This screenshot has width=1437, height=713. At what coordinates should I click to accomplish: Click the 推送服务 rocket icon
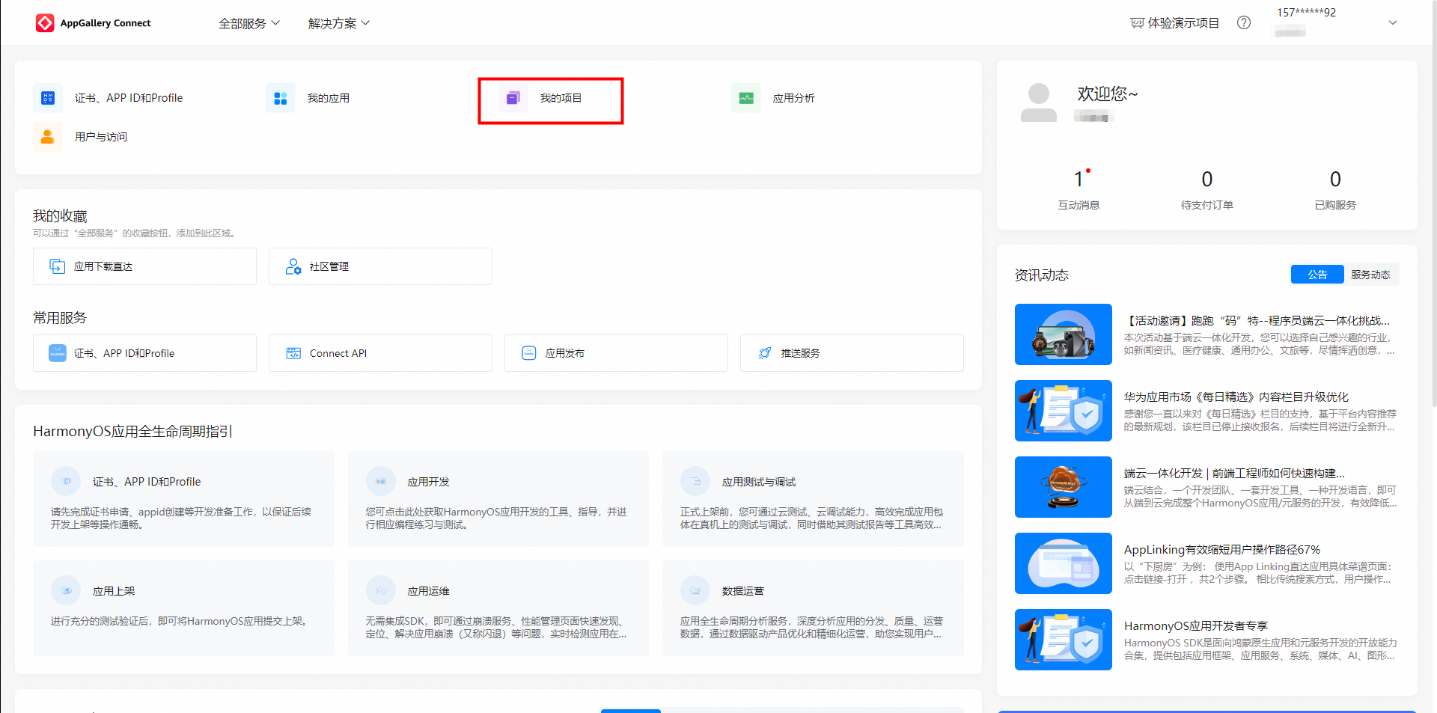(x=765, y=353)
